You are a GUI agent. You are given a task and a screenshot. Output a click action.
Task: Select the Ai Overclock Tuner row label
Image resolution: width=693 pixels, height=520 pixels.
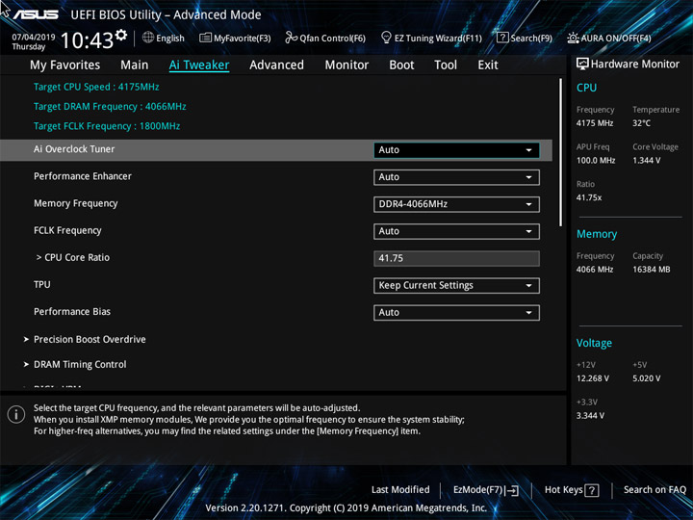[74, 149]
